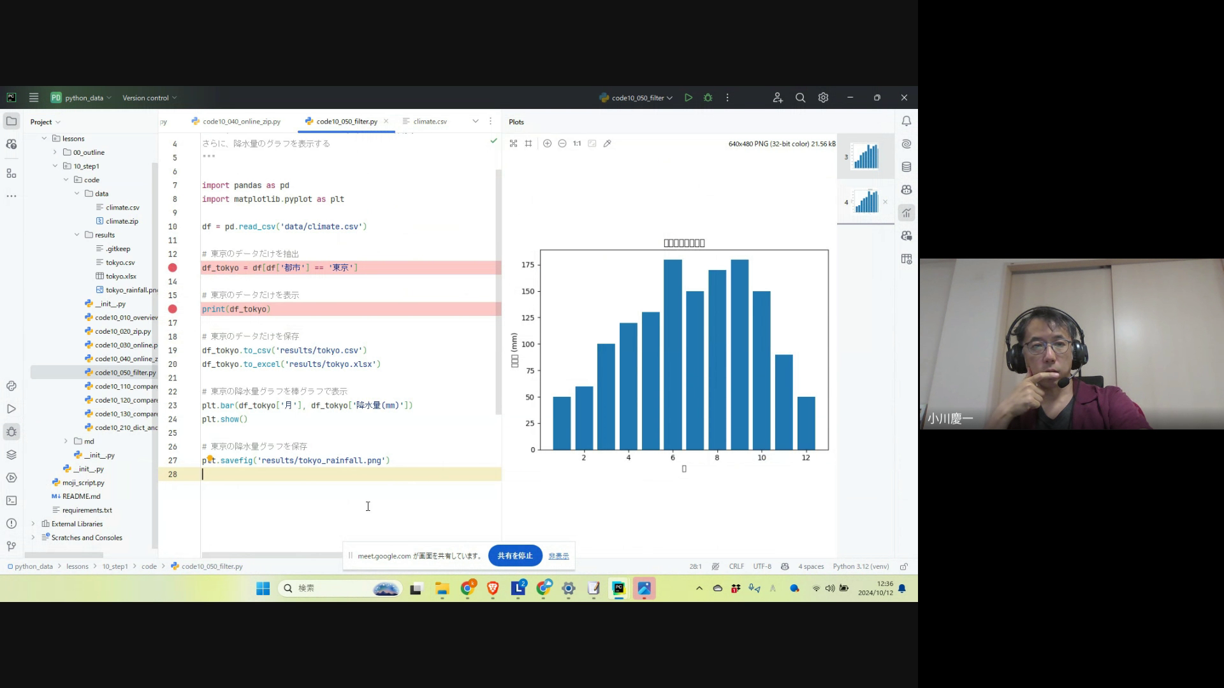Toggle read-only lock in status bar
The width and height of the screenshot is (1224, 688).
[x=903, y=566]
